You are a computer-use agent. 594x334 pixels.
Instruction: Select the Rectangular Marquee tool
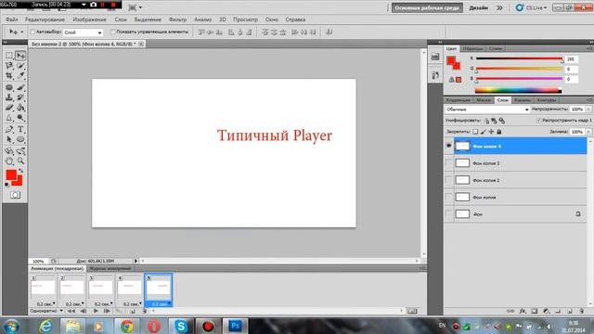[x=9, y=56]
